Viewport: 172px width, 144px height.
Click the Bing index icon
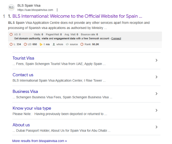click(41, 44)
